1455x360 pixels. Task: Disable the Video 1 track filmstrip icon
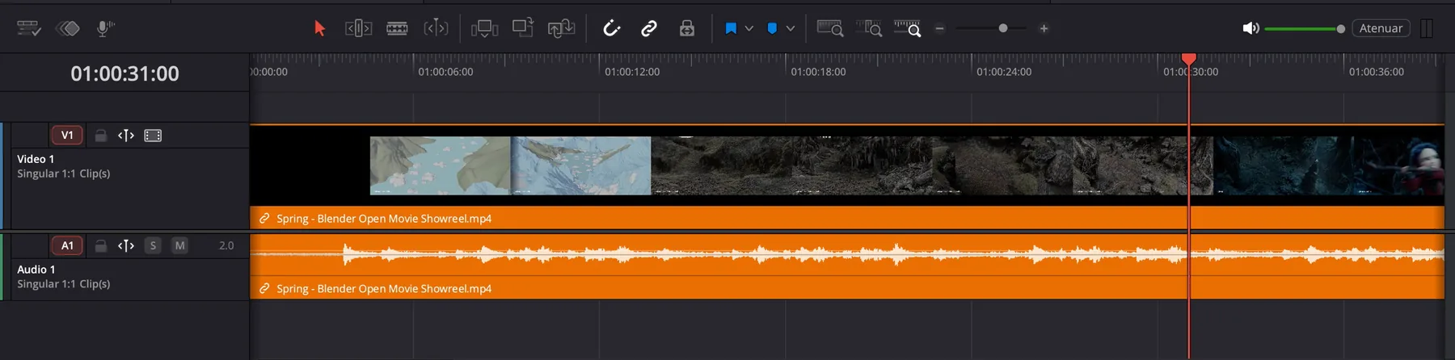[x=153, y=136]
